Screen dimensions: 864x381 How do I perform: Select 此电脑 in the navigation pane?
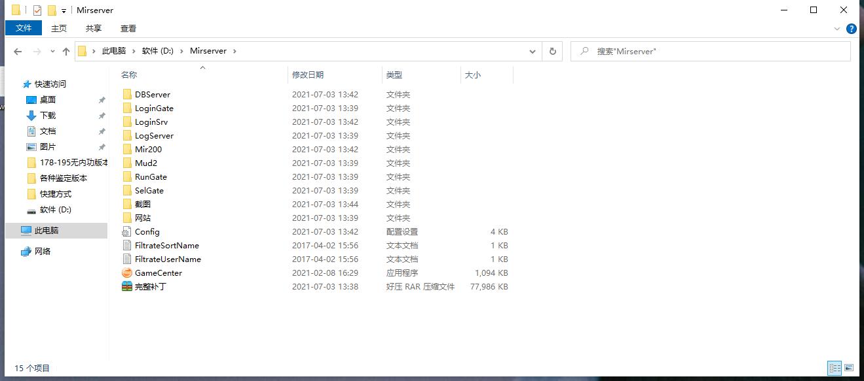(47, 231)
